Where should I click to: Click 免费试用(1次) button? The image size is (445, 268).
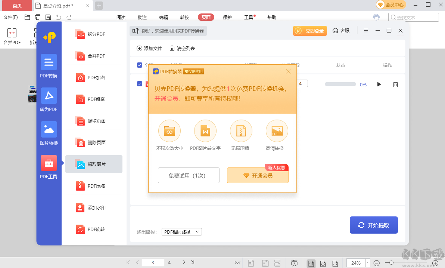[189, 175]
